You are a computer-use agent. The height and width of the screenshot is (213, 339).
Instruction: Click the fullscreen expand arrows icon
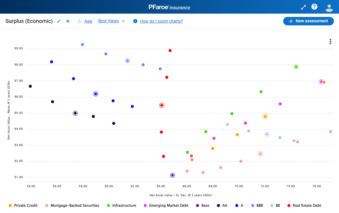(304, 7)
